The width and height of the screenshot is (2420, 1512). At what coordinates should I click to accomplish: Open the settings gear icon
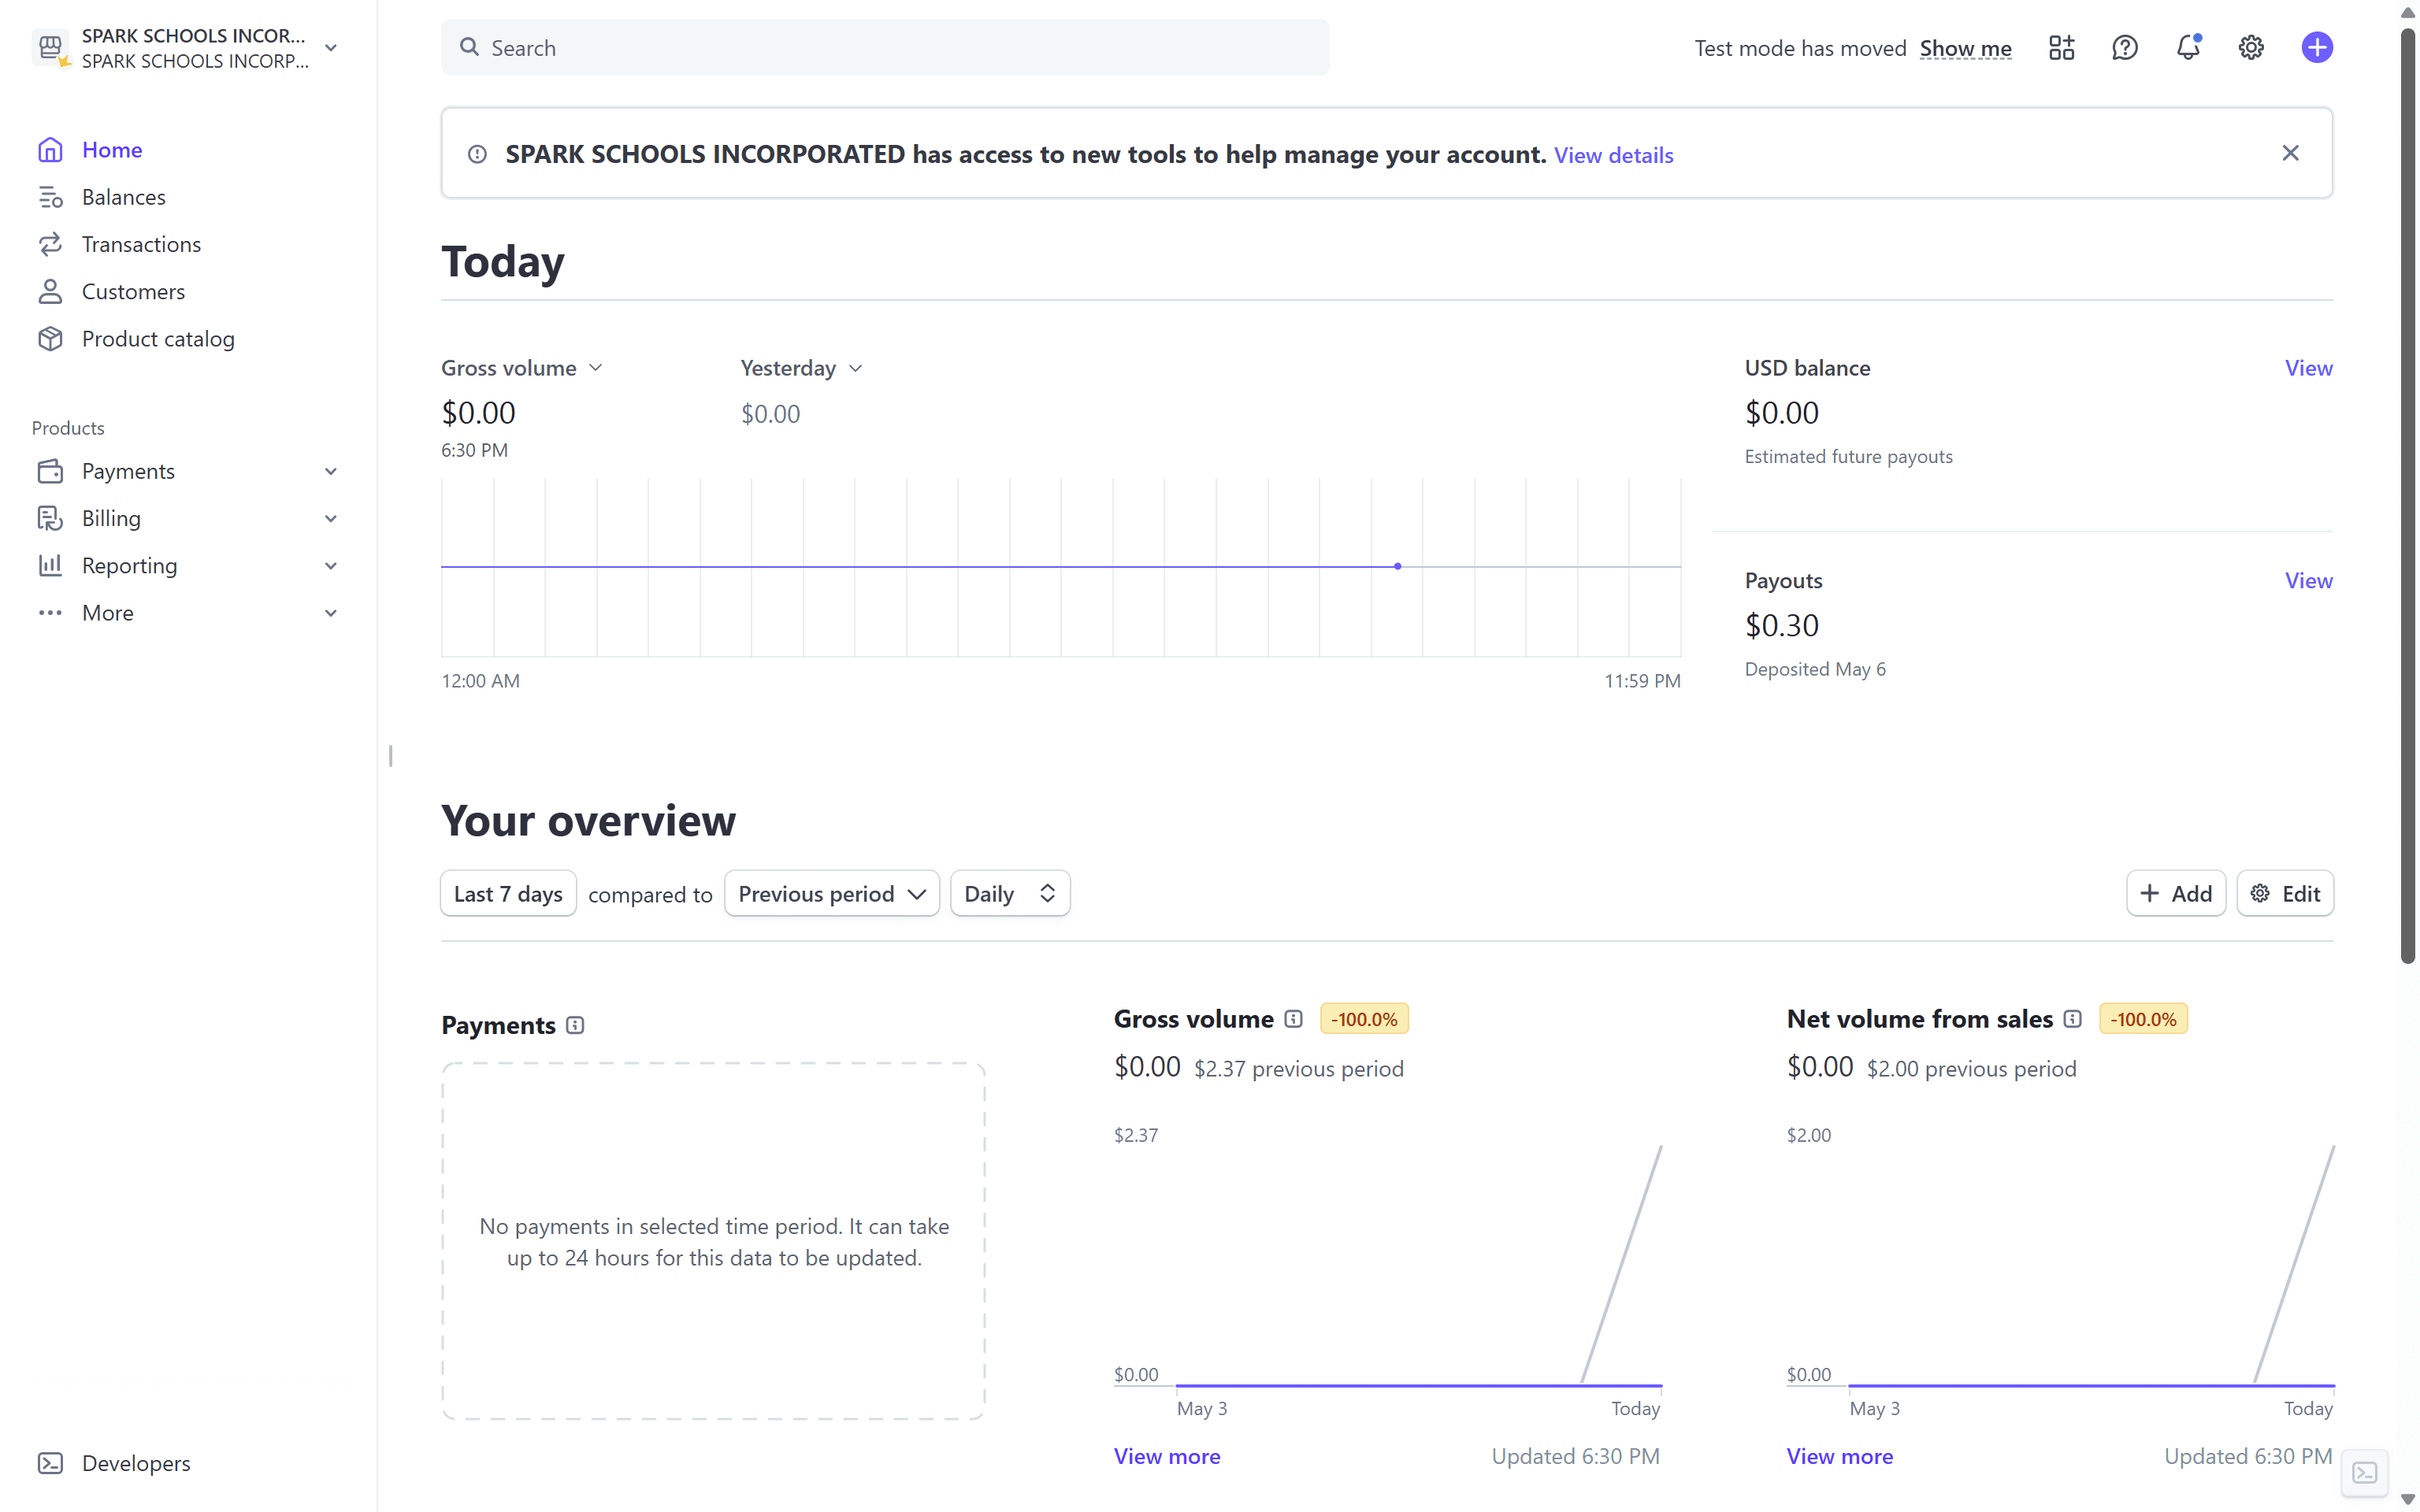coord(2250,47)
